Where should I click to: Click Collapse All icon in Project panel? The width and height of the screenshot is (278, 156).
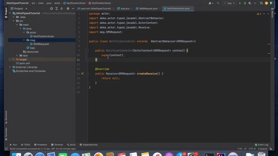pos(62,9)
